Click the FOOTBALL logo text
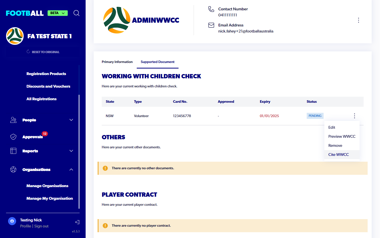The image size is (384, 238). 25,13
